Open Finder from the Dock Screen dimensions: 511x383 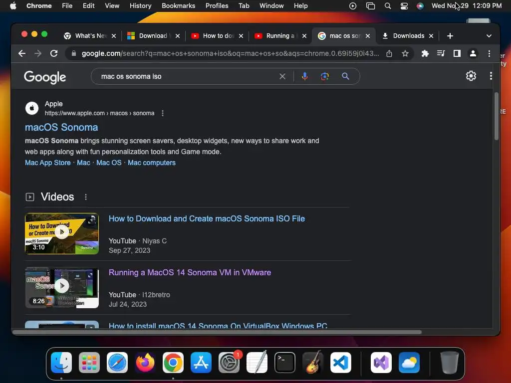(61, 363)
